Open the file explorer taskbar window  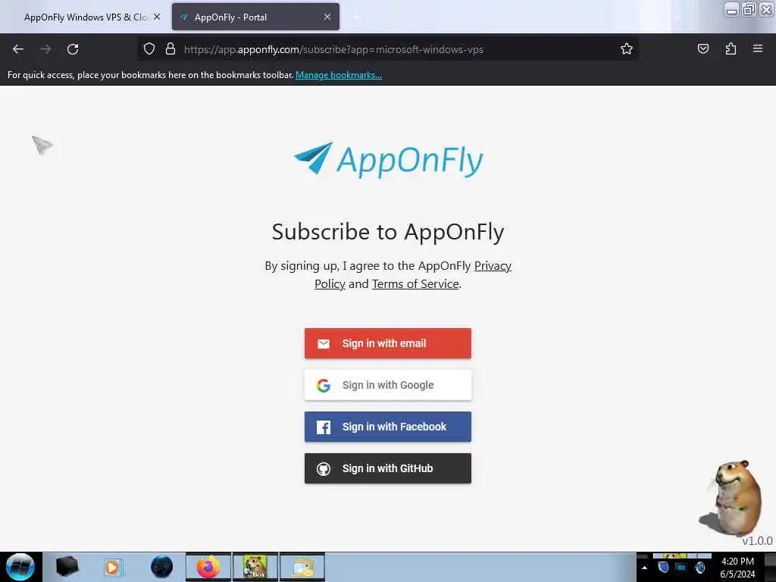click(x=302, y=567)
